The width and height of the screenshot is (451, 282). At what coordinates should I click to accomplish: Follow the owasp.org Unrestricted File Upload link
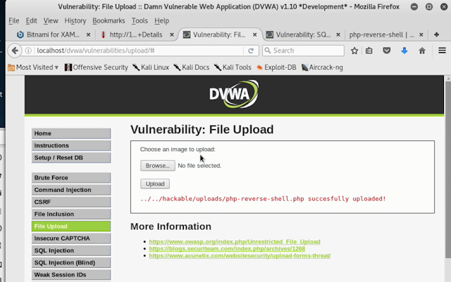(x=235, y=242)
